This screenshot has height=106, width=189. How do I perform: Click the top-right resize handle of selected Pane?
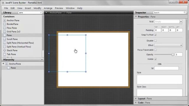(86, 35)
